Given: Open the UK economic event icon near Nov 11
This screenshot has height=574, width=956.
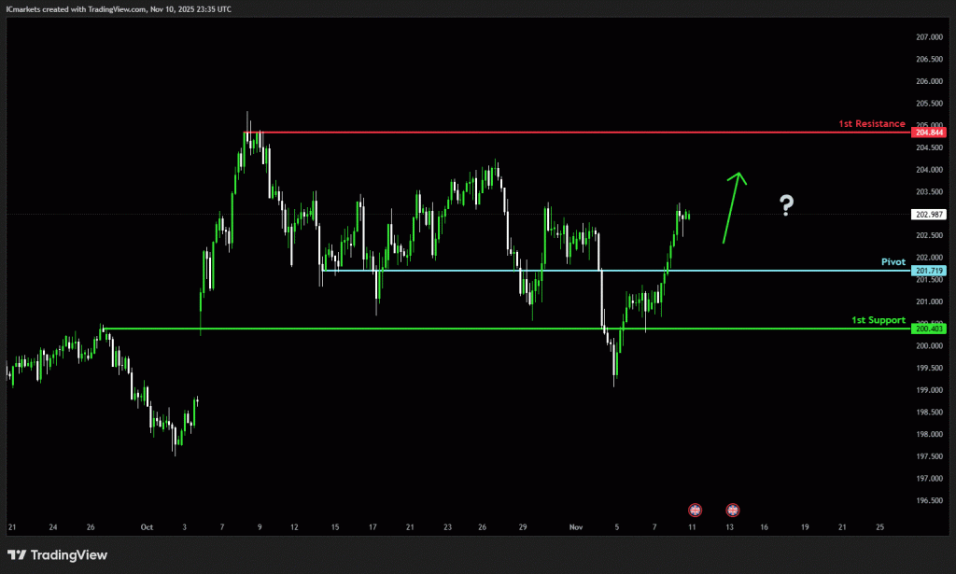Looking at the screenshot, I should [695, 510].
